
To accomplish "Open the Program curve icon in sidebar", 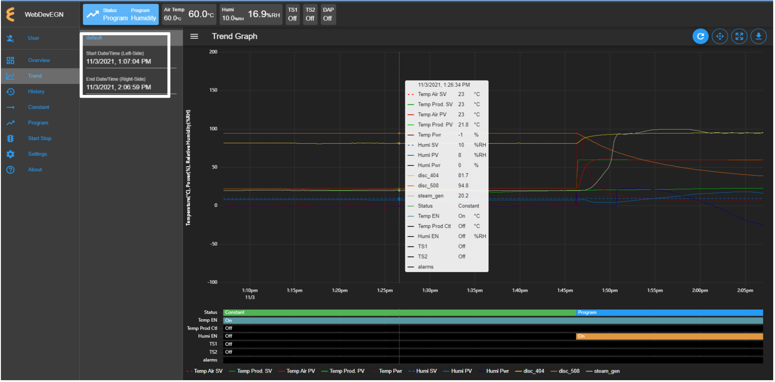I will pos(10,123).
